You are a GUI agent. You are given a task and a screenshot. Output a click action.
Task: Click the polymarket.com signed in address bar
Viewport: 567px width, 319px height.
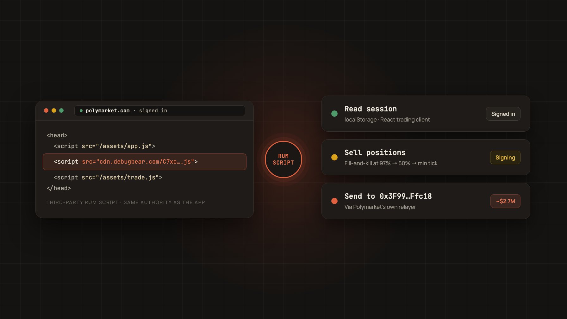[x=160, y=111]
